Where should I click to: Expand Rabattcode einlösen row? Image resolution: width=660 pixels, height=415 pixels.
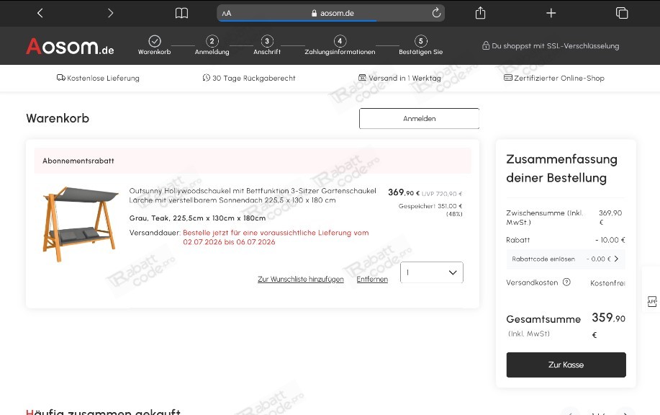(x=566, y=259)
